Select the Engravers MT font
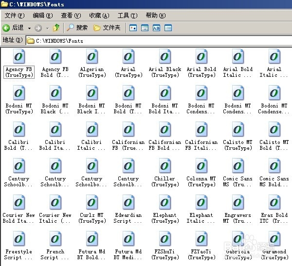 [238, 209]
